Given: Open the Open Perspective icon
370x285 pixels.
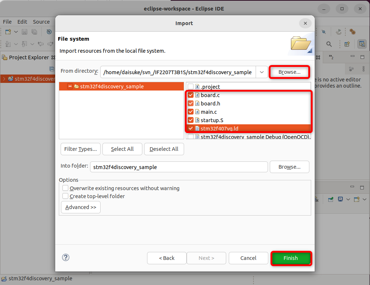Looking at the screenshot, I should (x=347, y=44).
